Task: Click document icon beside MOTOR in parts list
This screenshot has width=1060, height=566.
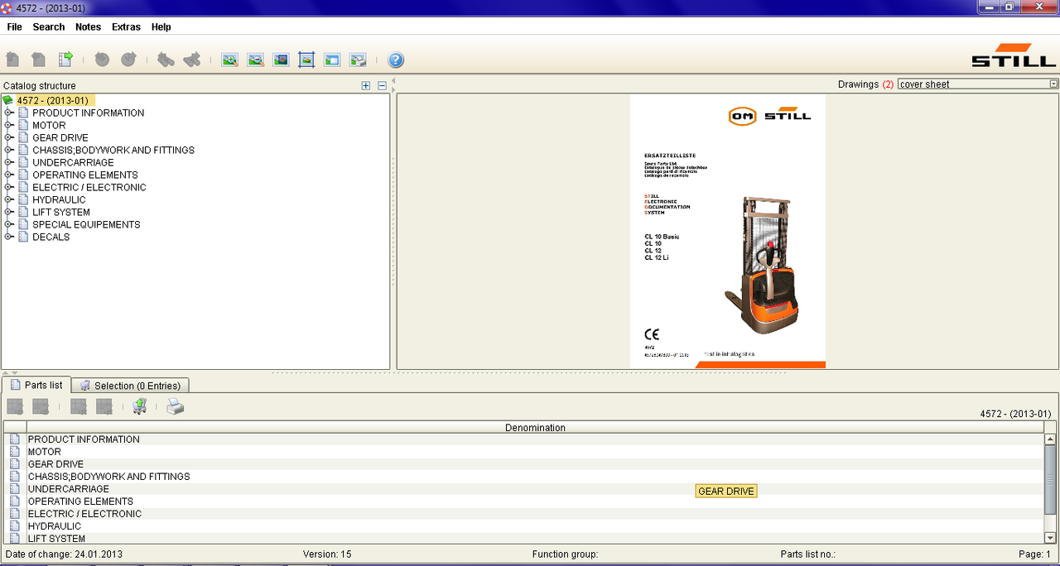Action: pos(15,452)
